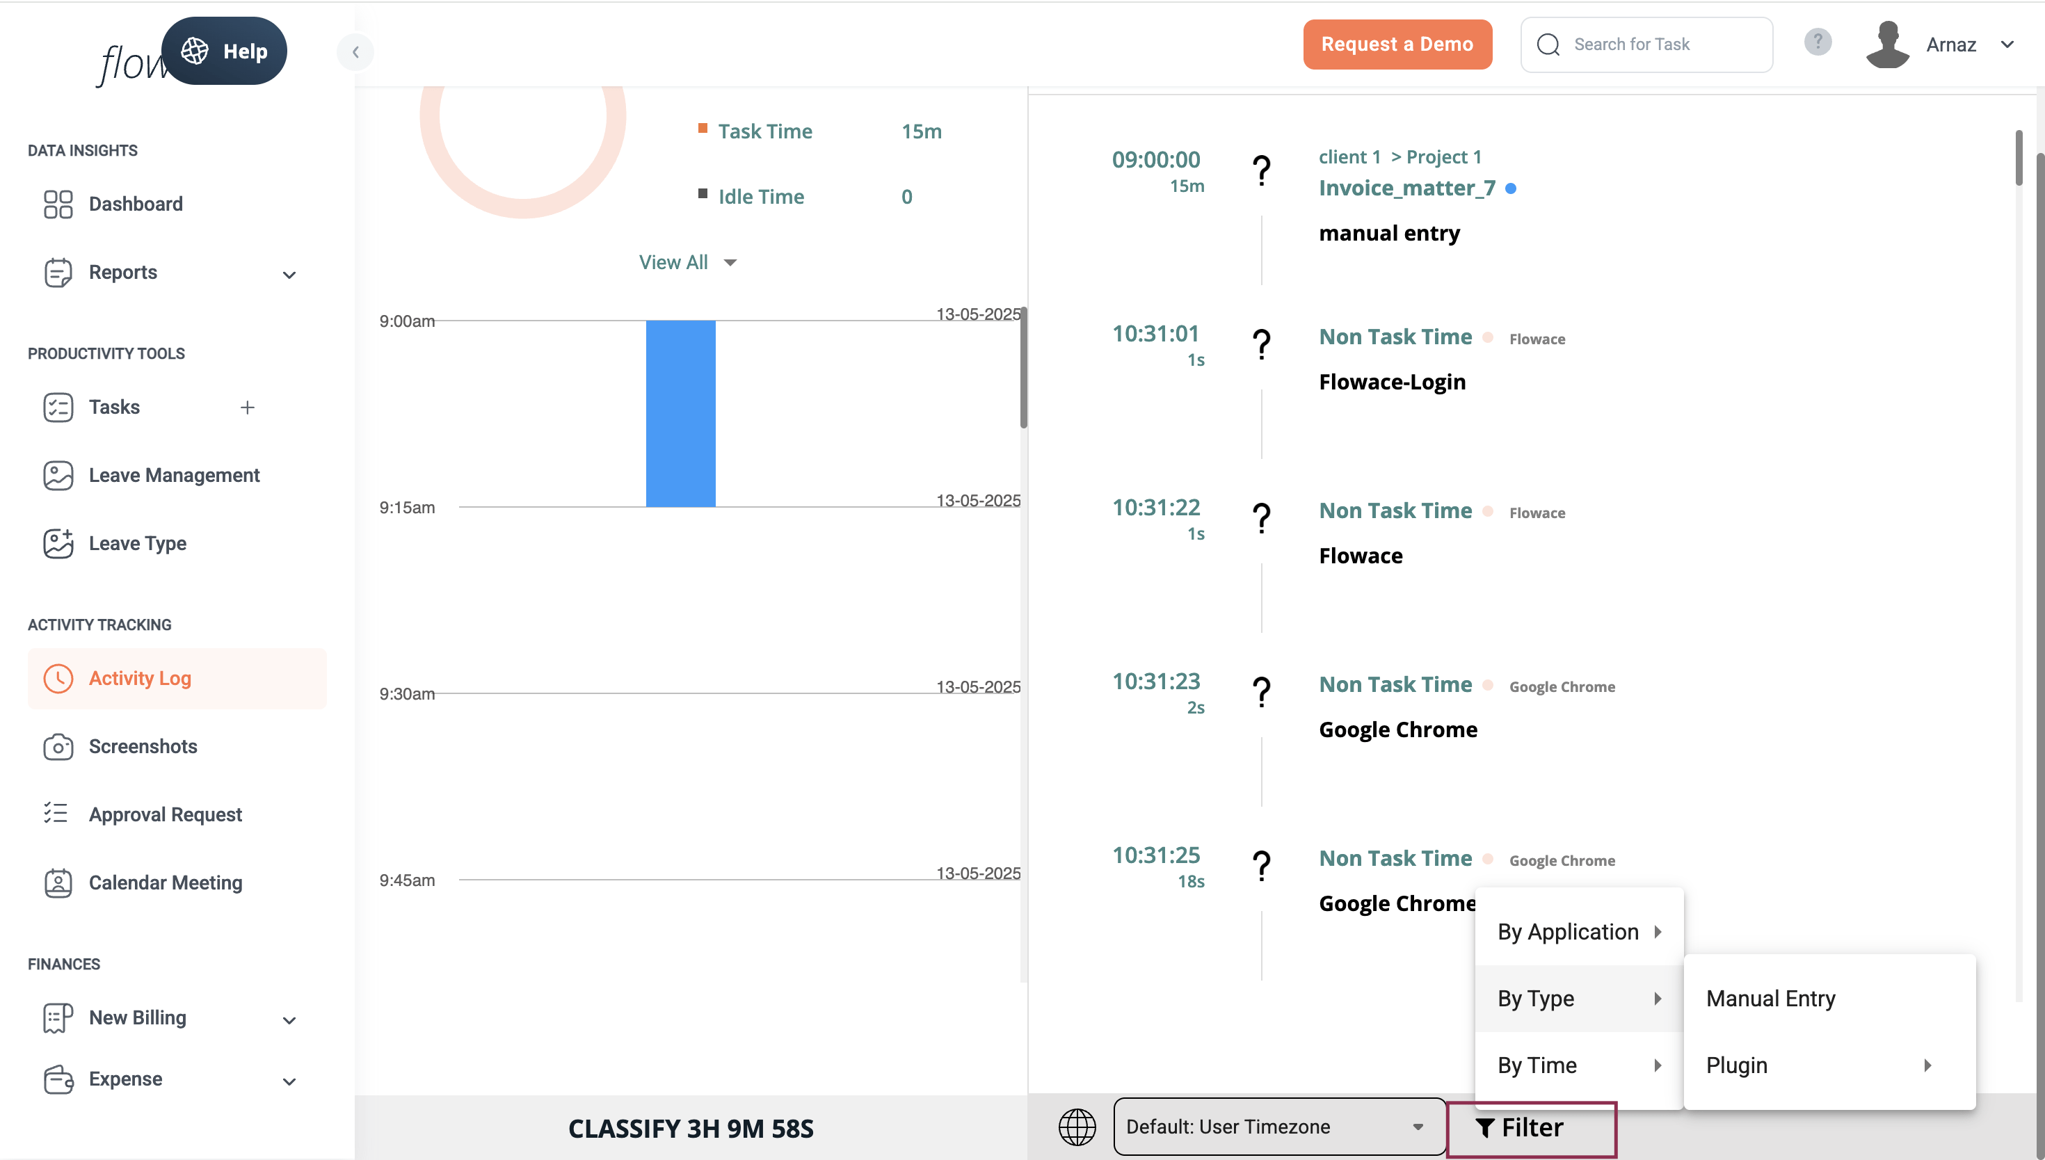Click blue dot beside Invoice_matter_7
2045x1160 pixels.
coord(1510,189)
